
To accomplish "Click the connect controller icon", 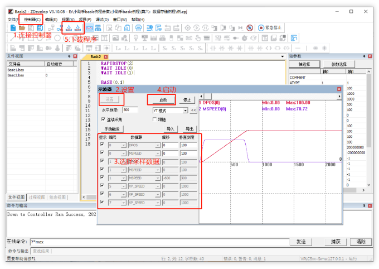I will (x=51, y=28).
